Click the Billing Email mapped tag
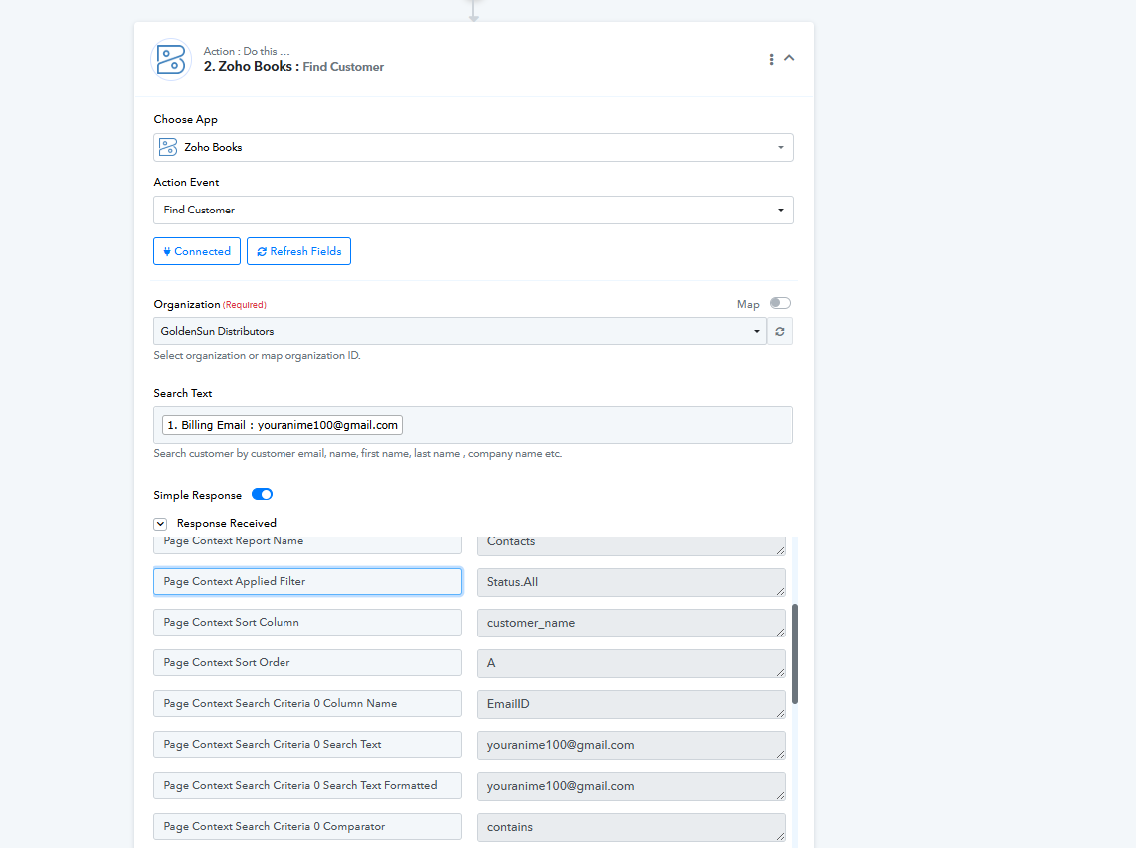The width and height of the screenshot is (1136, 848). (283, 425)
